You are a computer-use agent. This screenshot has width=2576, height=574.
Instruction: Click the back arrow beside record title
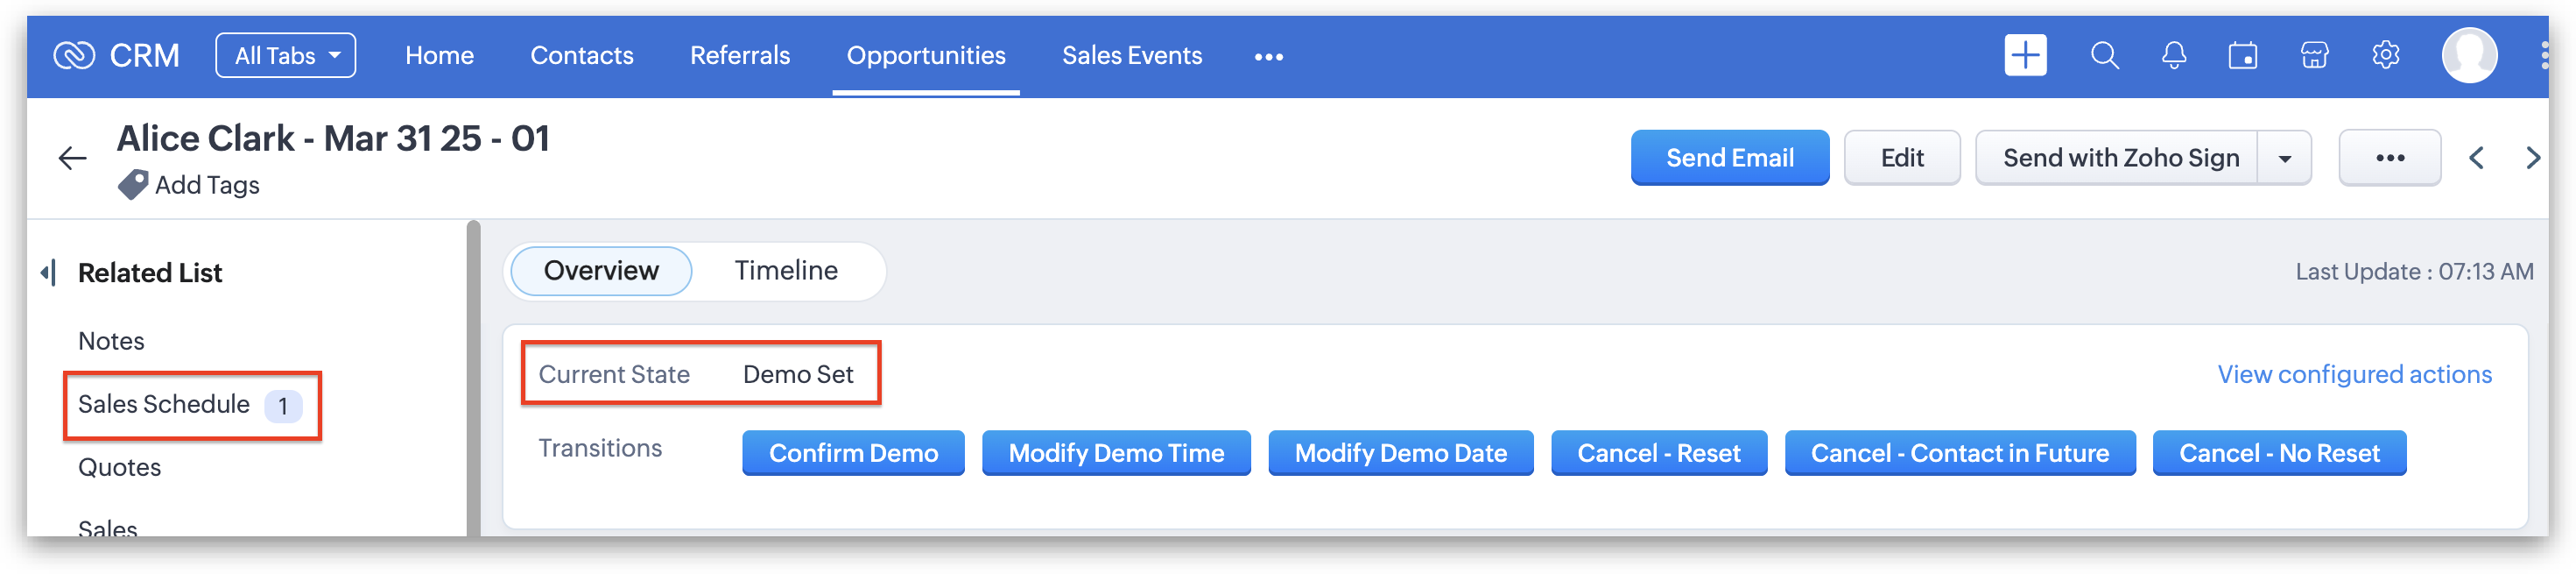[72, 158]
